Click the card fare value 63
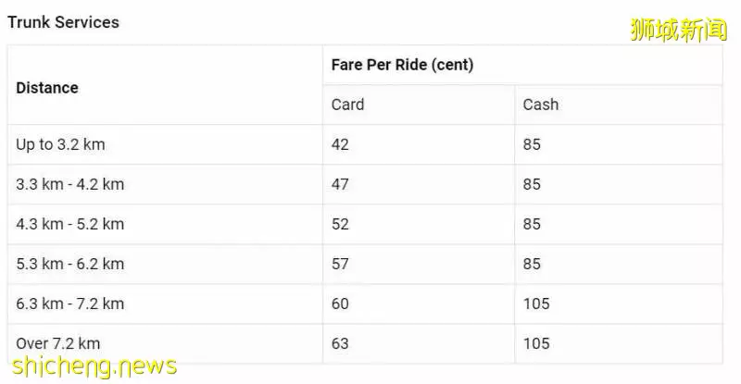The width and height of the screenshot is (741, 384). (340, 343)
